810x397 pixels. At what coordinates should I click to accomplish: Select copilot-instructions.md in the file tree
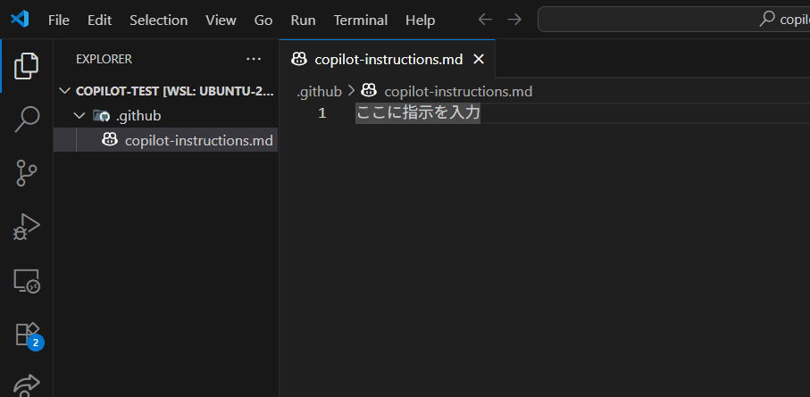(x=166, y=140)
